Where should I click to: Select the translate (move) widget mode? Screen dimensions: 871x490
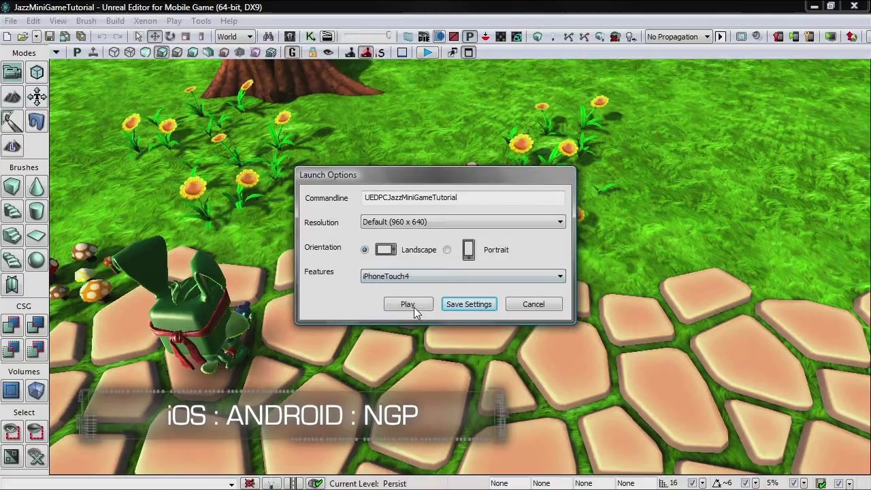tap(154, 37)
